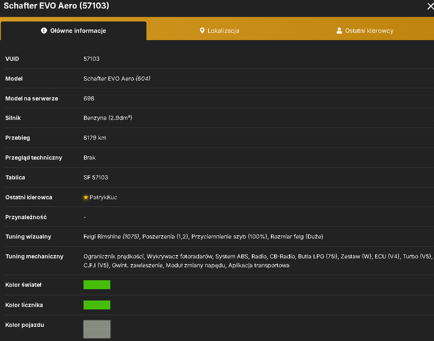Open the Główne informacje tab
434x341 pixels.
click(74, 30)
